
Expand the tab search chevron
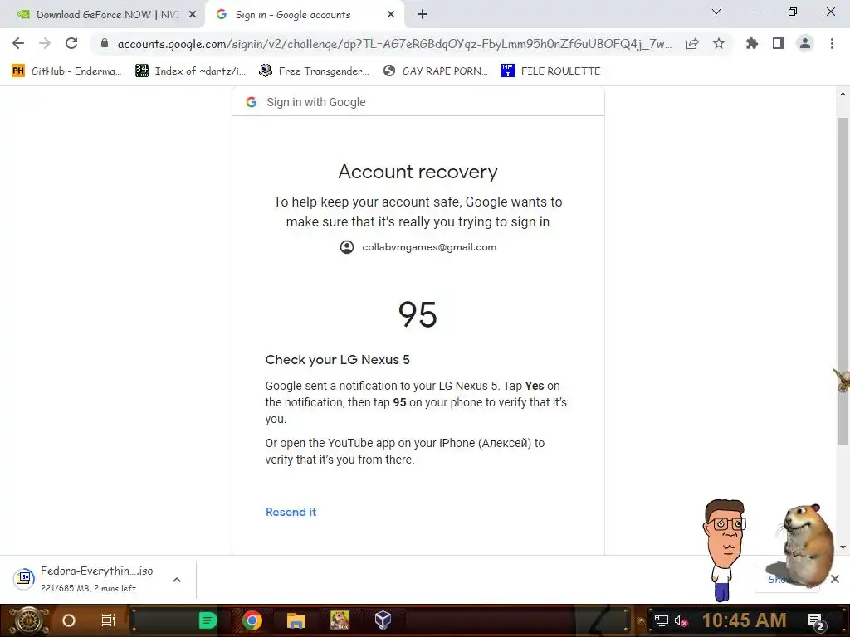click(716, 12)
